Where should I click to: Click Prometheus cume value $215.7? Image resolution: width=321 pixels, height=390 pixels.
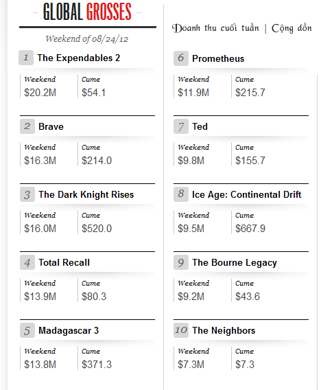click(250, 93)
